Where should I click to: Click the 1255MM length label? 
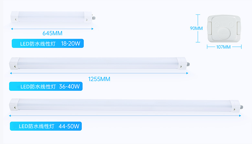coord(99,79)
